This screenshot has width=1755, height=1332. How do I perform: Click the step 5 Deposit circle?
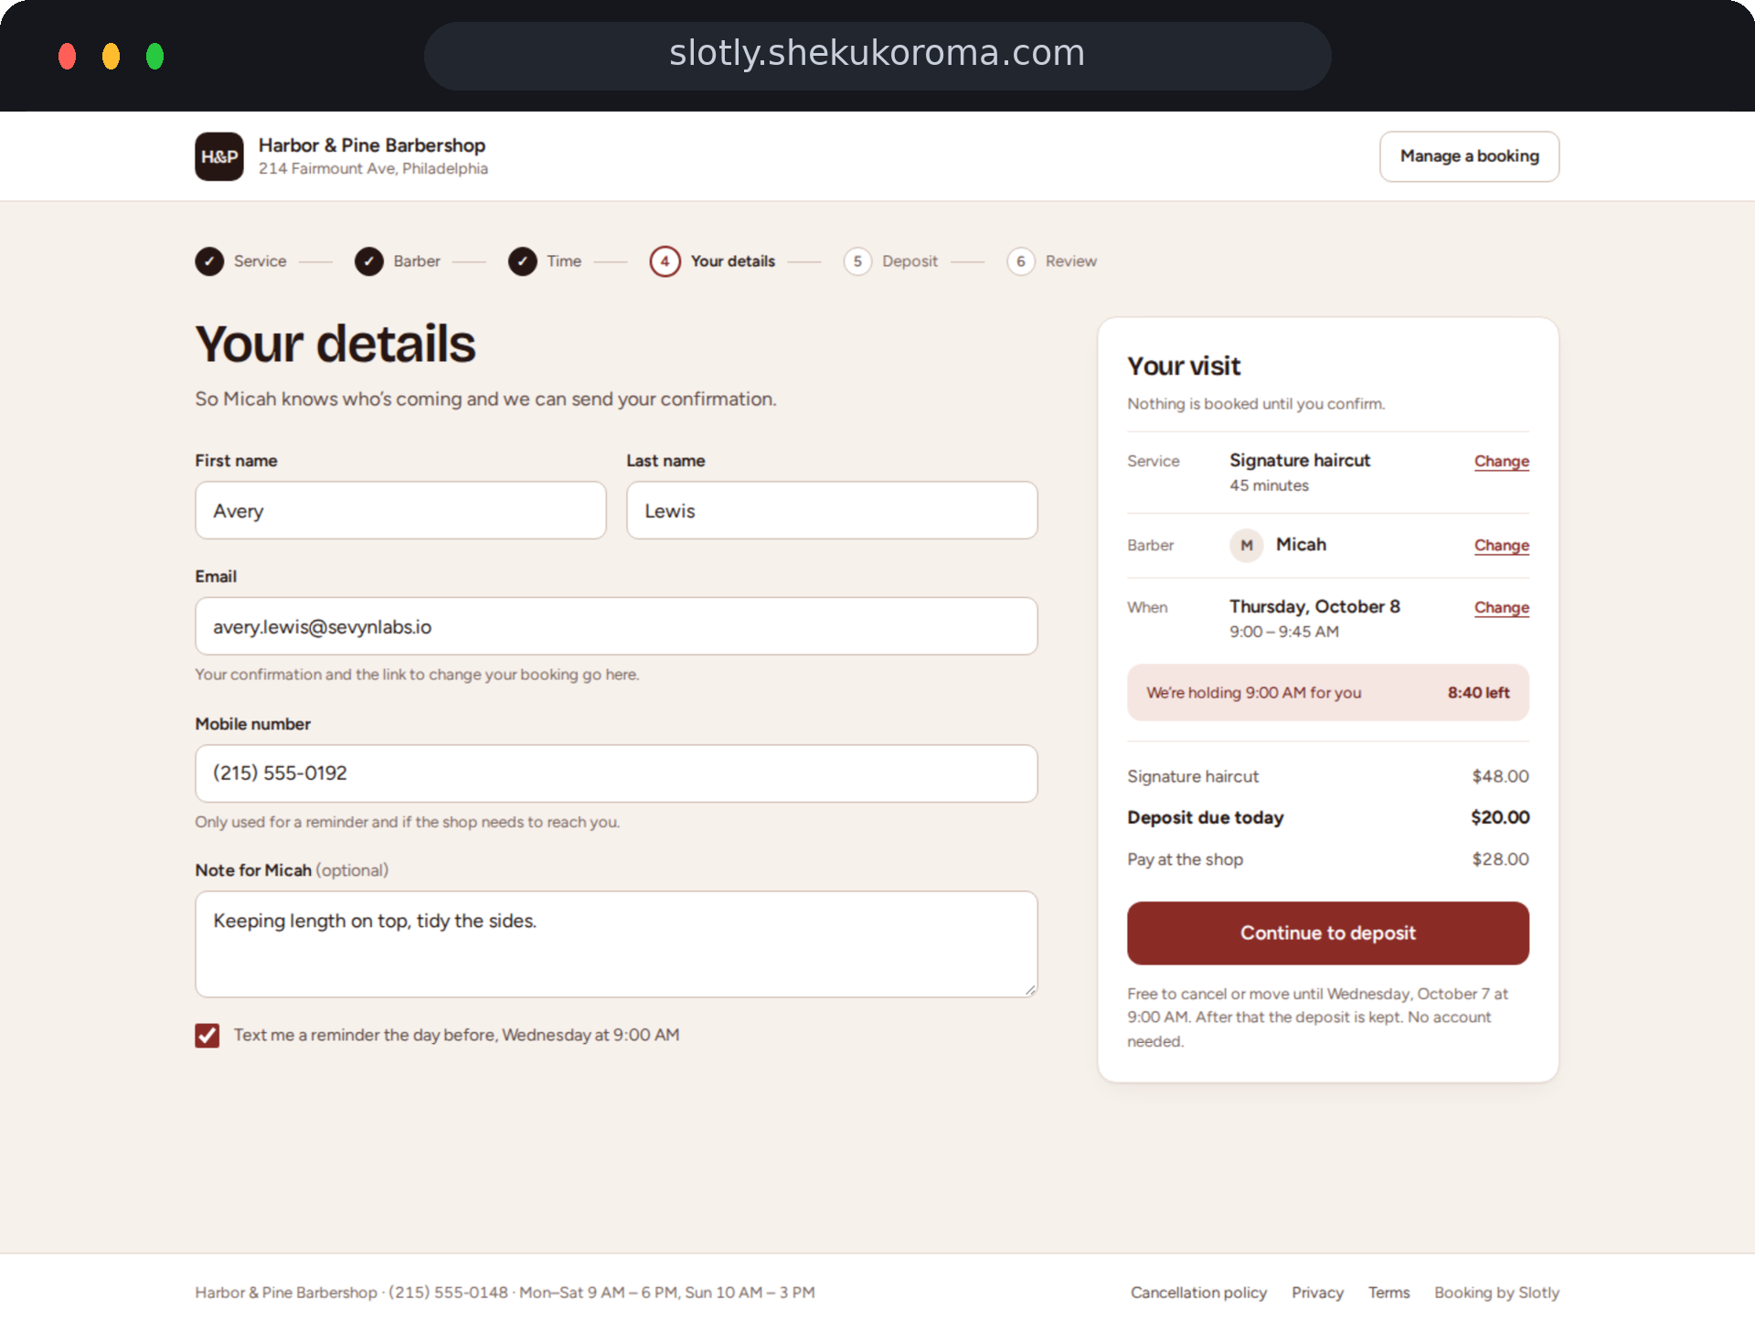[x=857, y=261]
